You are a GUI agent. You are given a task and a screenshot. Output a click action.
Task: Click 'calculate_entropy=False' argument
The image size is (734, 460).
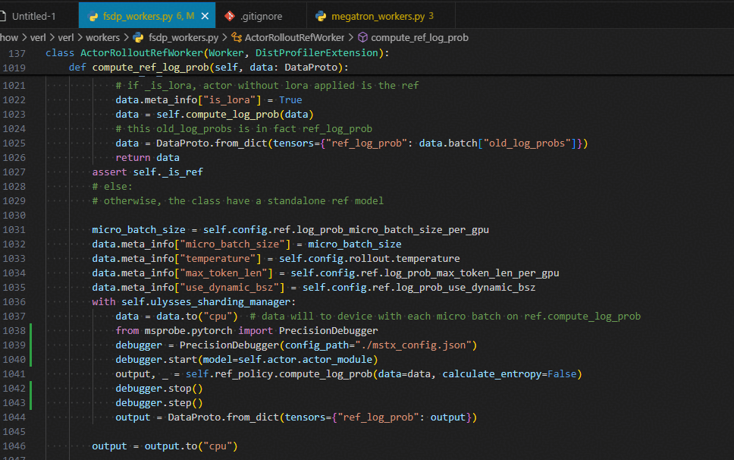coord(510,373)
